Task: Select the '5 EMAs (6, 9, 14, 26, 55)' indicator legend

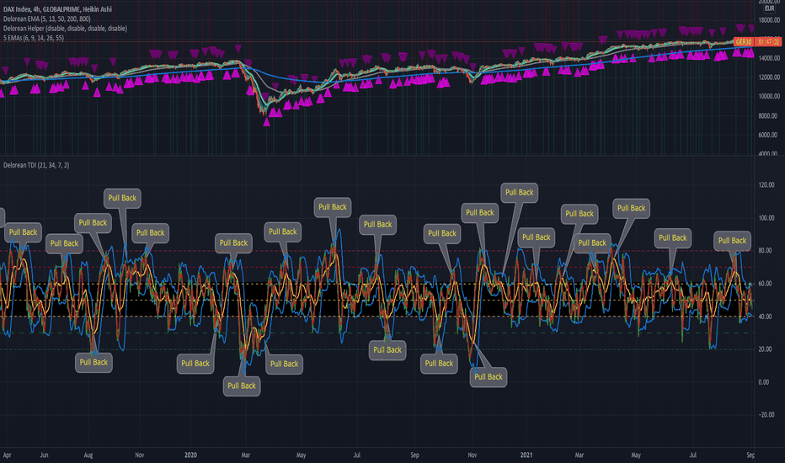Action: click(x=34, y=38)
